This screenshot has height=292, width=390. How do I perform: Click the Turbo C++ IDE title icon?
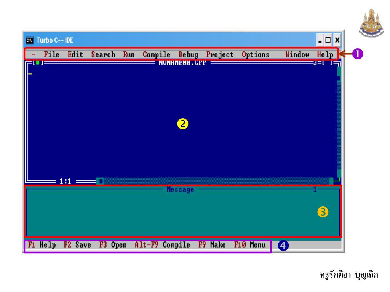[x=30, y=40]
